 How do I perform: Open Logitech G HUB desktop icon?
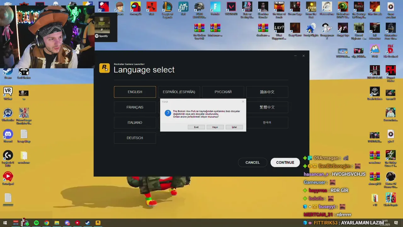(x=8, y=159)
